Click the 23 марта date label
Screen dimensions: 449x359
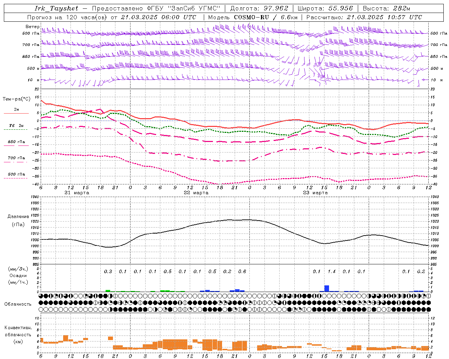coord(315,192)
